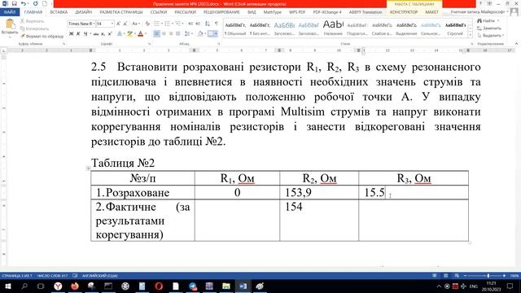Image resolution: width=521 pixels, height=293 pixels.
Task: Save the document from the quick access toolbar
Action: coord(14,3)
